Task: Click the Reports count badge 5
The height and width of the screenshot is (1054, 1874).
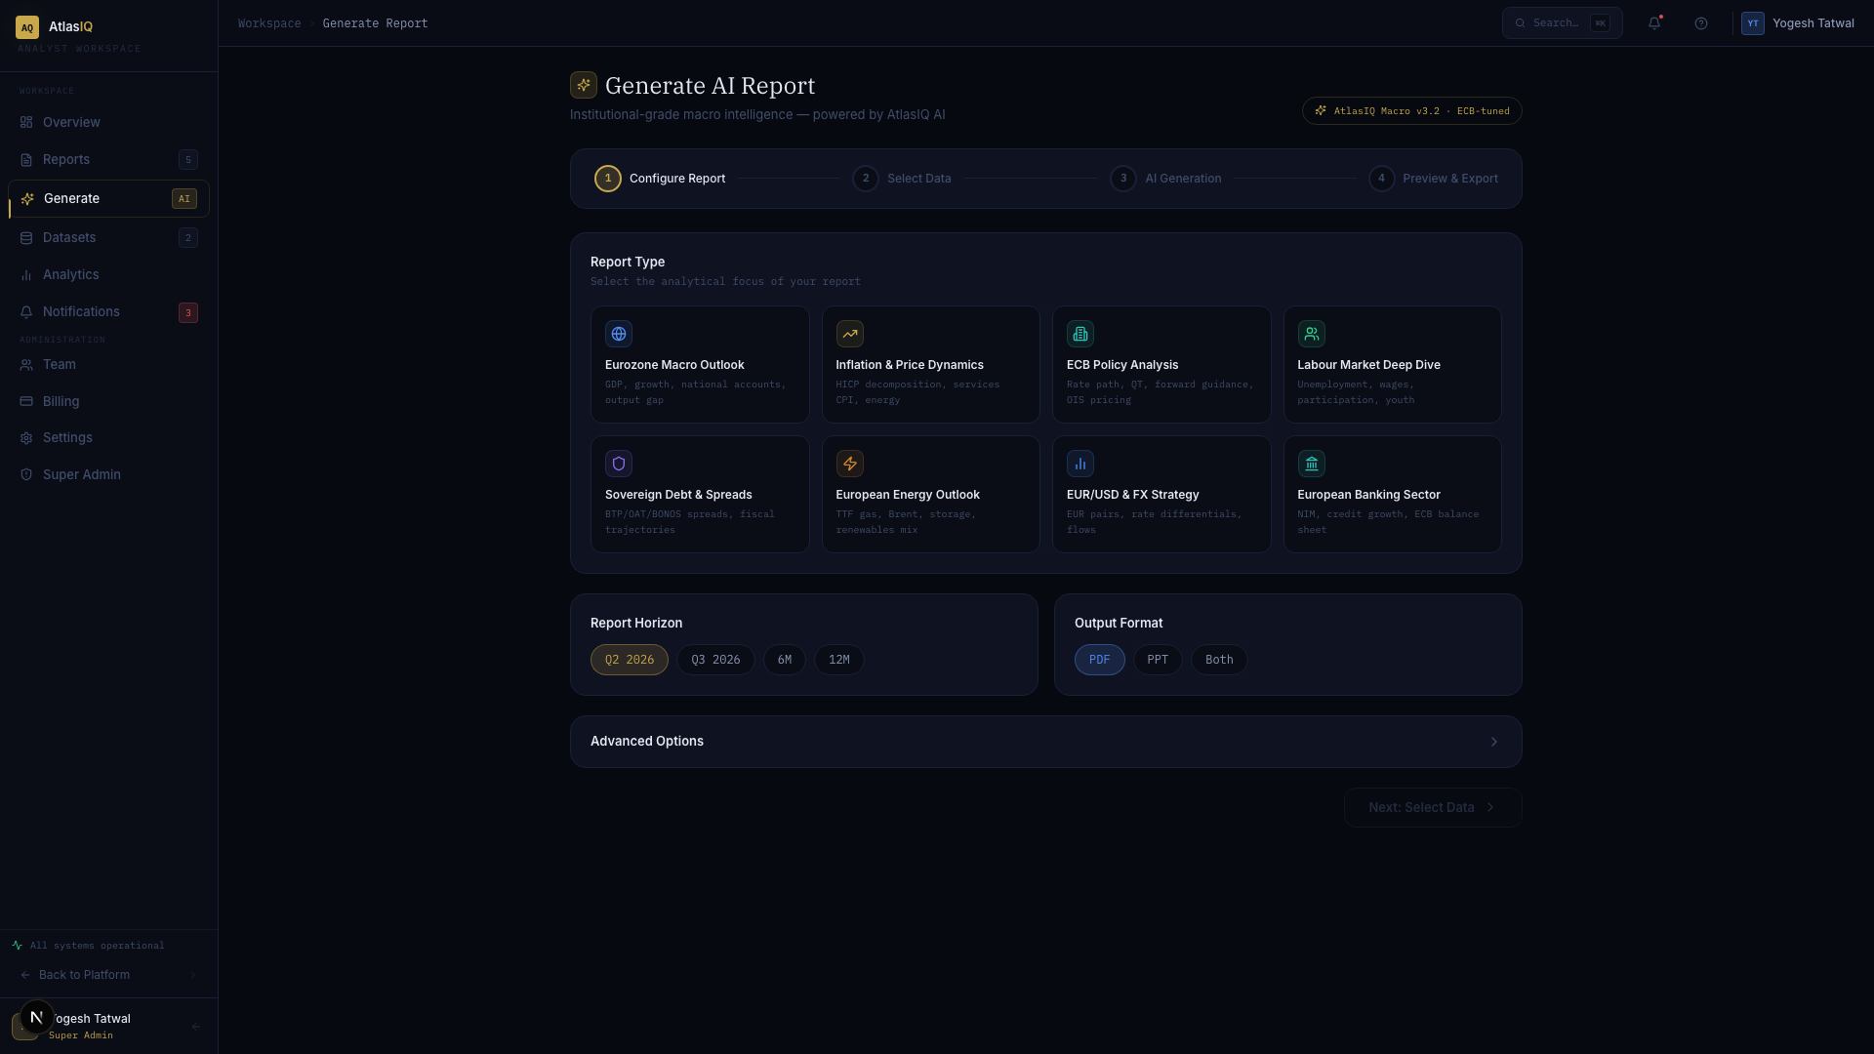Action: tap(188, 159)
